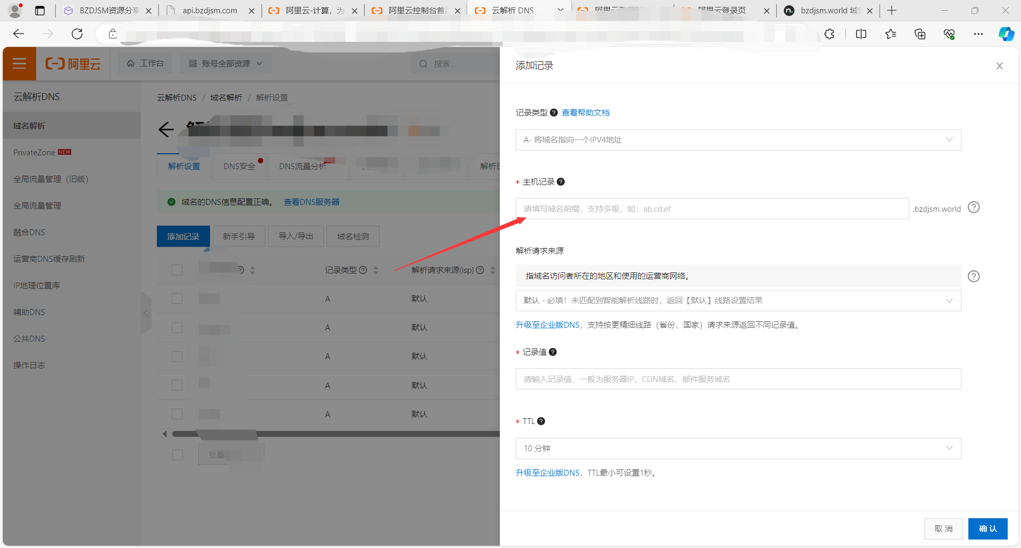Click the 工作台 header item
This screenshot has width=1021, height=548.
click(145, 63)
